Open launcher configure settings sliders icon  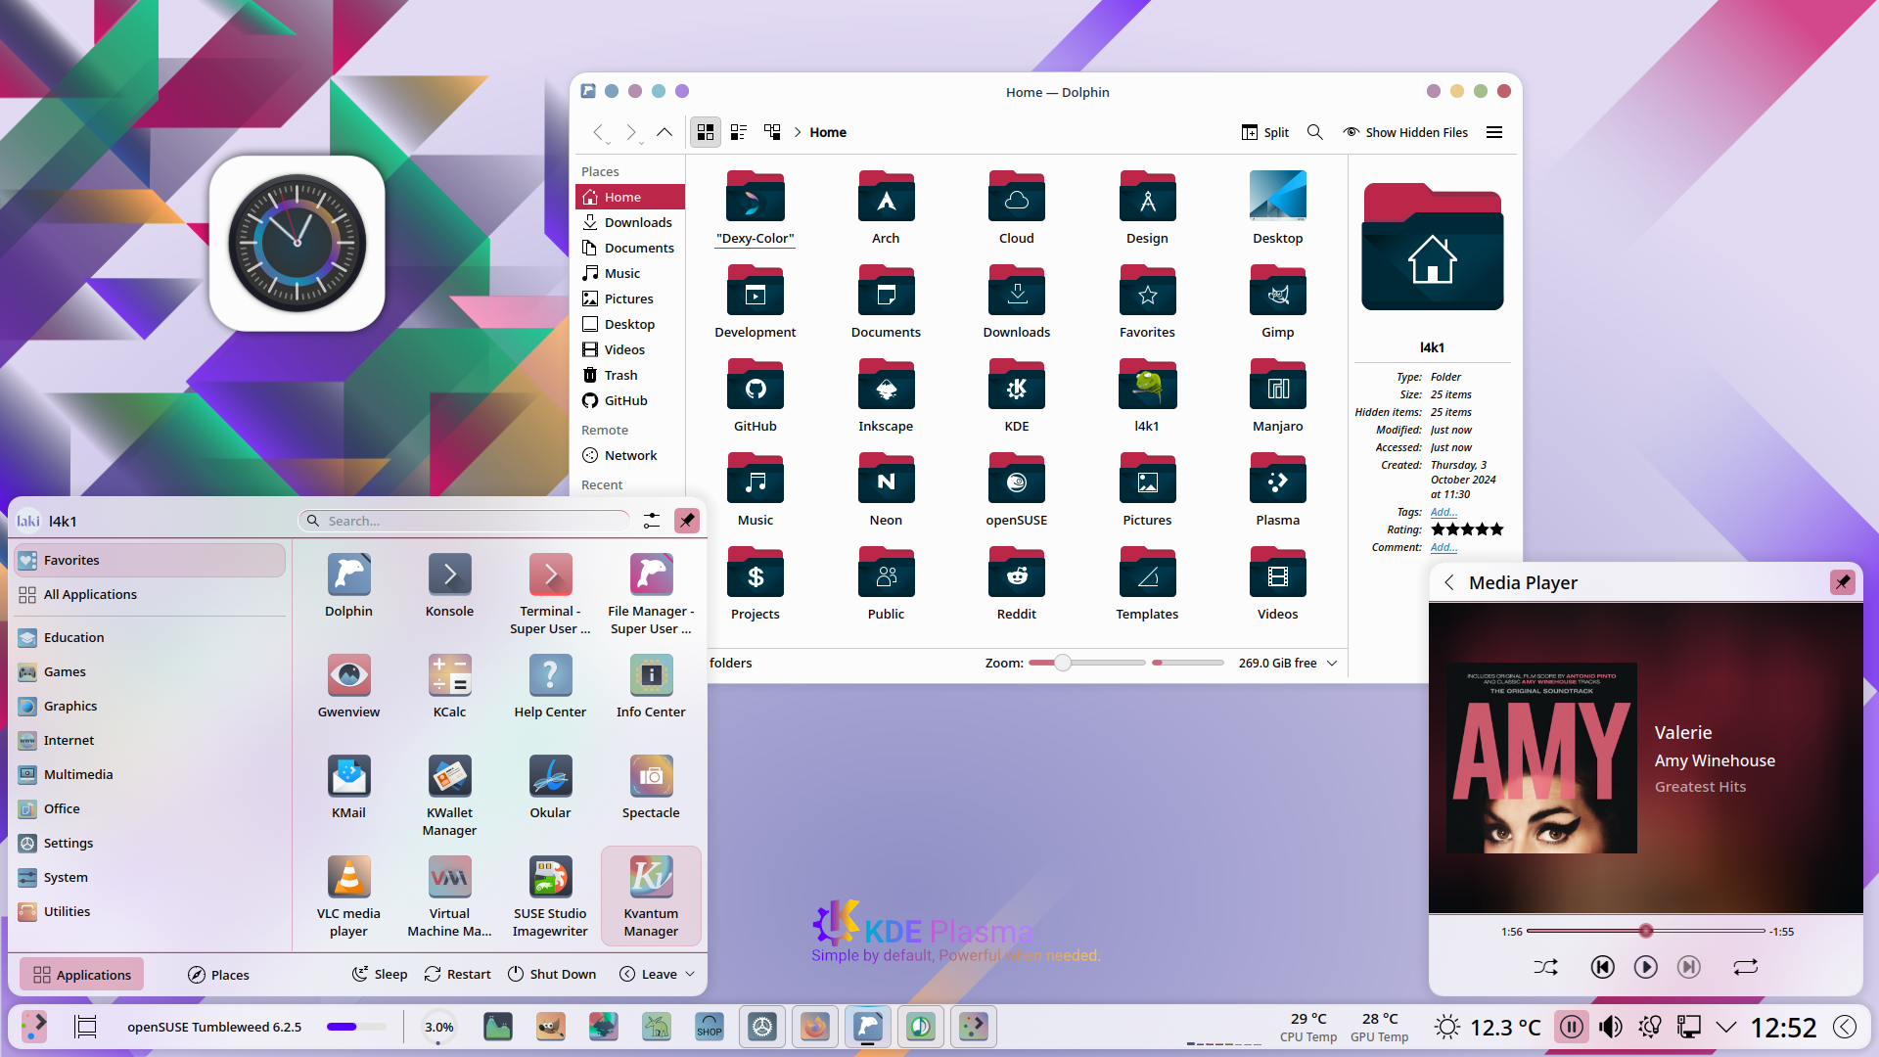(651, 521)
